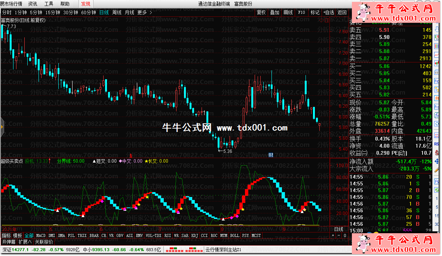Expand the 更多 periods list

pyautogui.click(x=145, y=12)
